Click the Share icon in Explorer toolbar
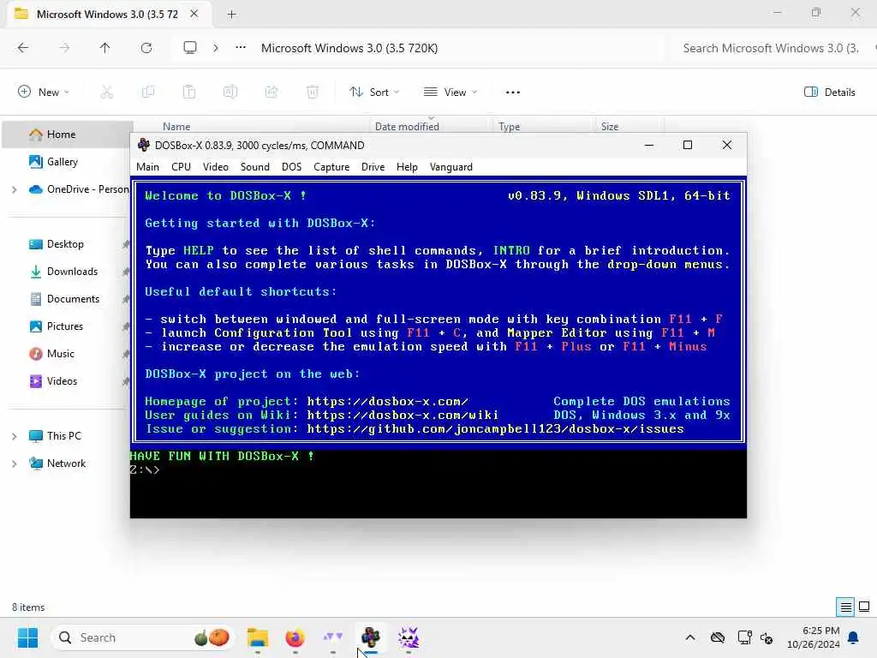This screenshot has width=877, height=658. [271, 92]
